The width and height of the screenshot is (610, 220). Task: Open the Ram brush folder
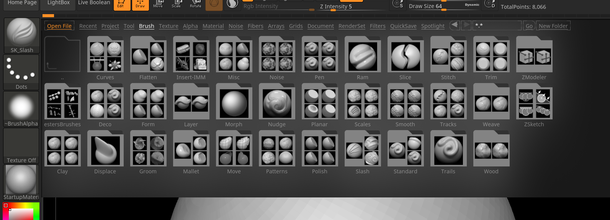[x=363, y=55]
